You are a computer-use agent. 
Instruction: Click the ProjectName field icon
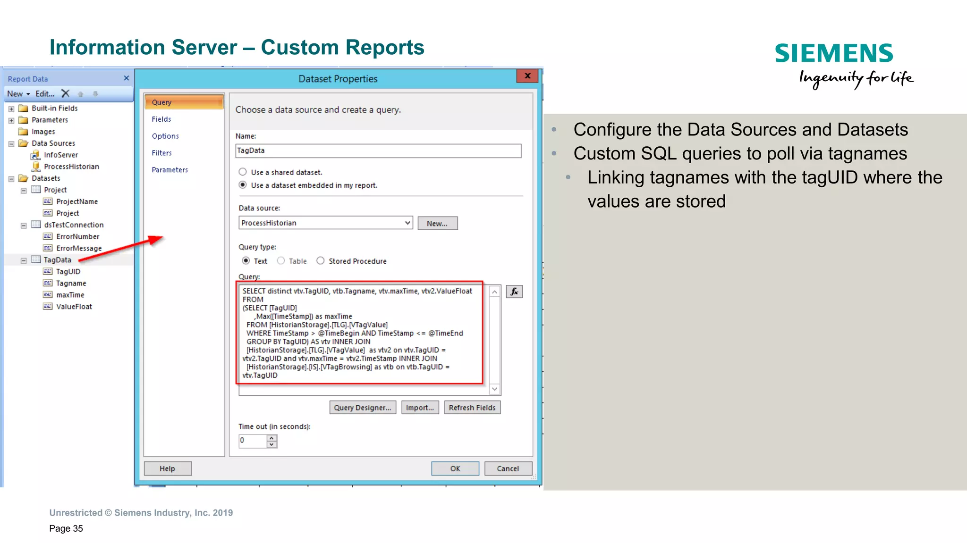tap(48, 201)
